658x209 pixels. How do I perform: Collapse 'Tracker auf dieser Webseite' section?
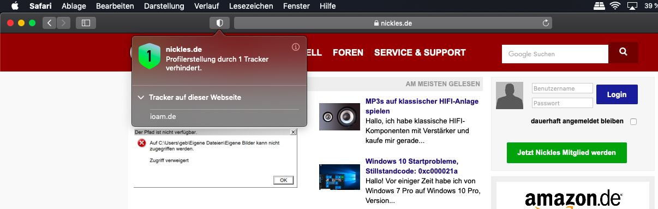(x=141, y=97)
